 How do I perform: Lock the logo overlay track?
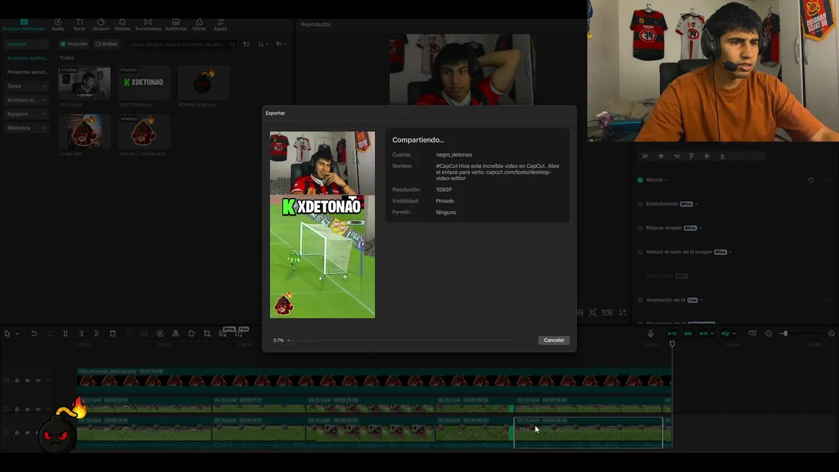(x=17, y=380)
